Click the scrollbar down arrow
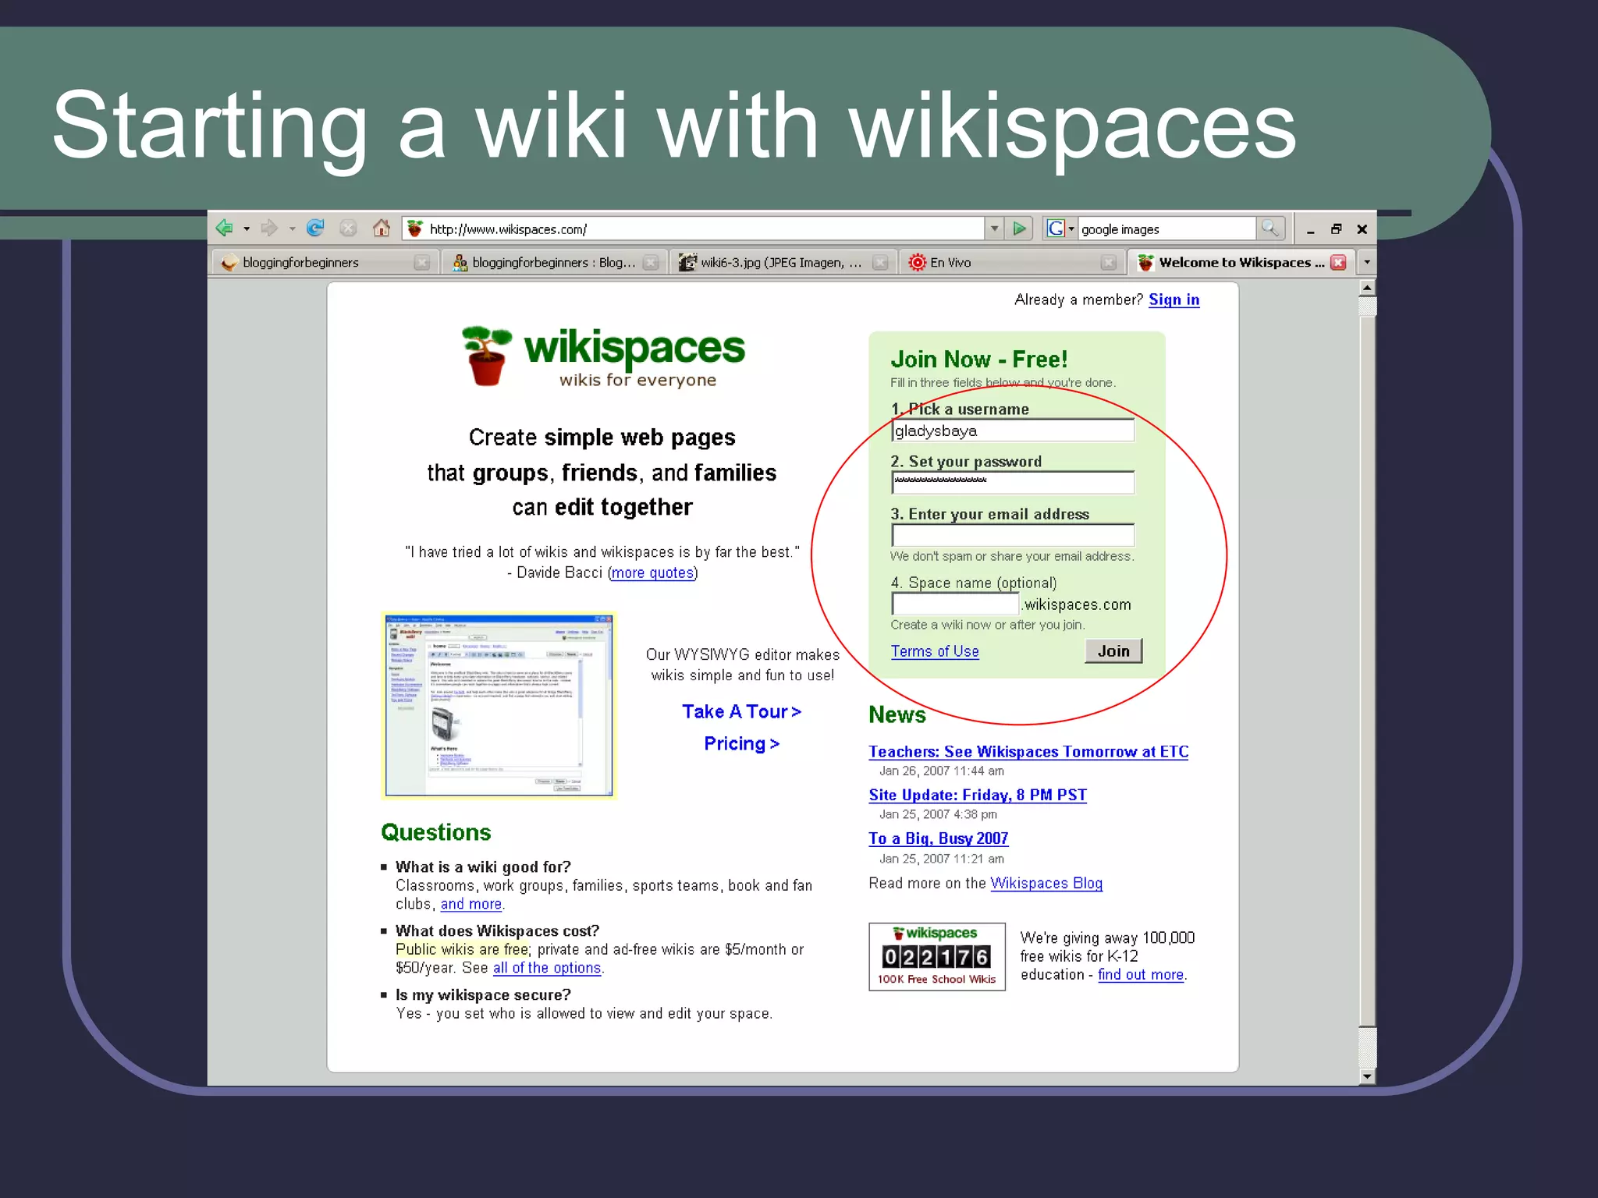 (x=1367, y=1076)
